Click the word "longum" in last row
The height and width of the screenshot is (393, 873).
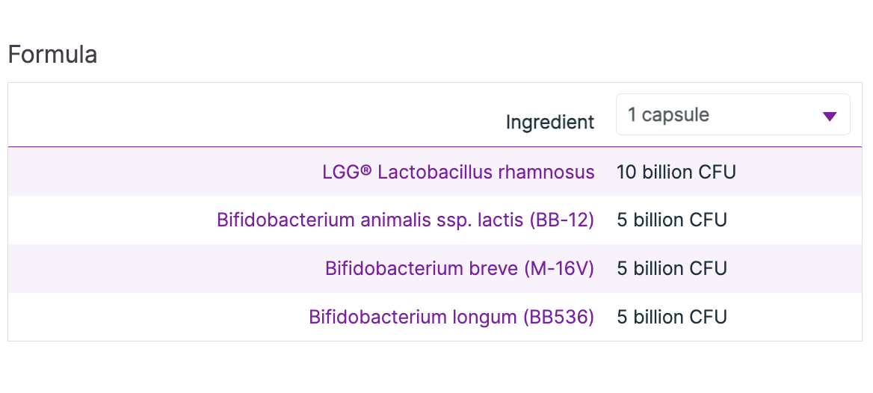(484, 317)
